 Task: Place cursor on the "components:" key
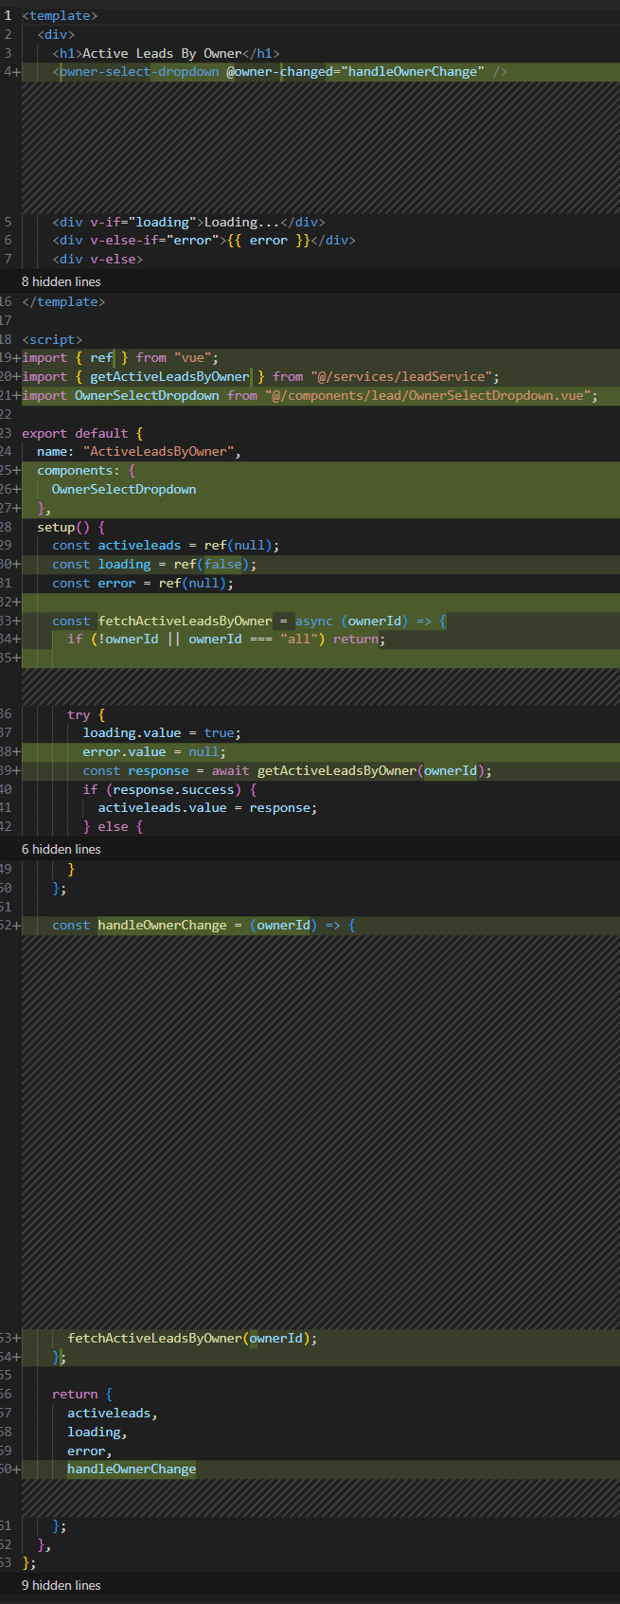76,471
